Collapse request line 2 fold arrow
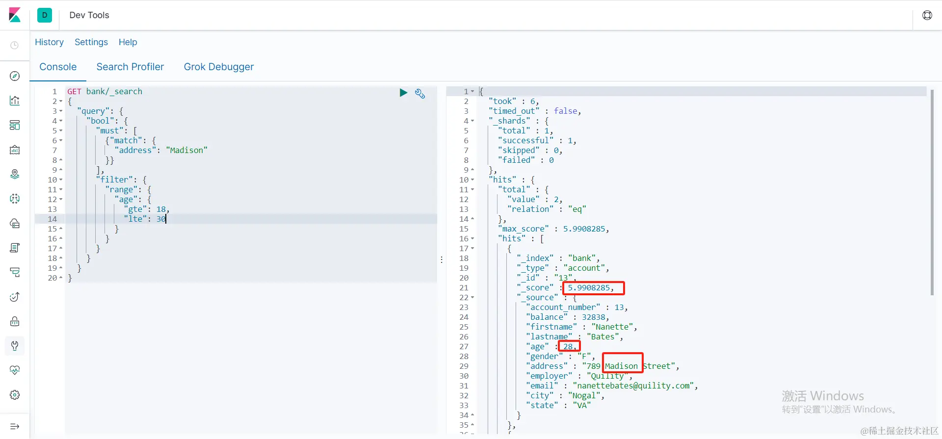 [61, 102]
